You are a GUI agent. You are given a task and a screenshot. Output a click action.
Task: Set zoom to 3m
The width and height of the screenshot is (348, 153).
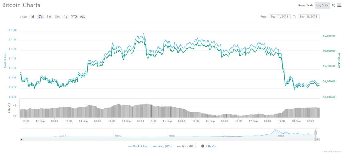[x=57, y=17]
